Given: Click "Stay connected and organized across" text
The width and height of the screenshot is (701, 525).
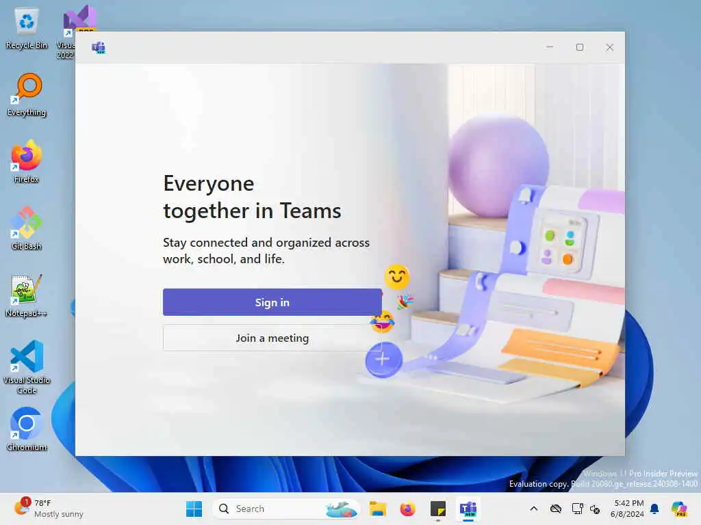Looking at the screenshot, I should pyautogui.click(x=266, y=243).
